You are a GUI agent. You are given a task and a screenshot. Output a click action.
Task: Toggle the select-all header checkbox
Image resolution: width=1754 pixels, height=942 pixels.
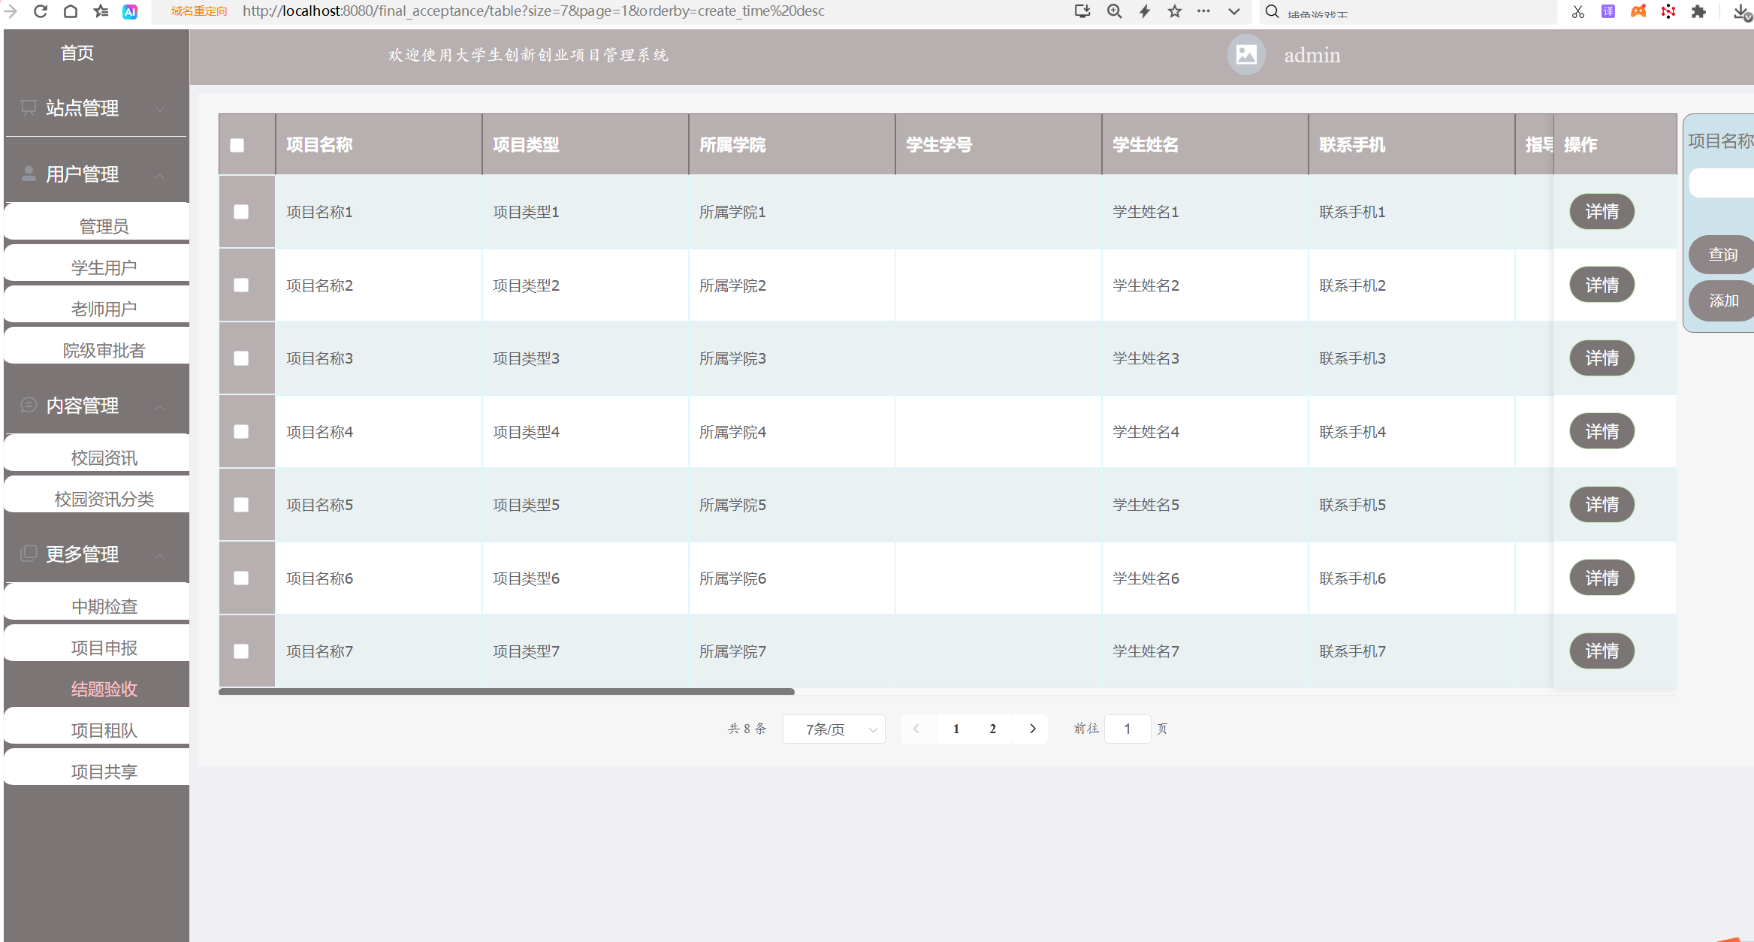point(237,145)
